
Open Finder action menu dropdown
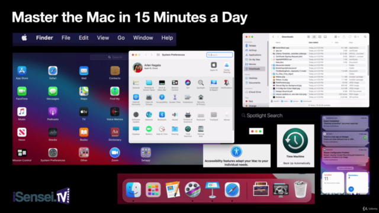356,37
